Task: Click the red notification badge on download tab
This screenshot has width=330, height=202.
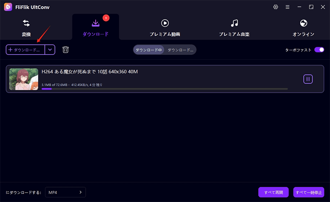Action: click(x=105, y=18)
